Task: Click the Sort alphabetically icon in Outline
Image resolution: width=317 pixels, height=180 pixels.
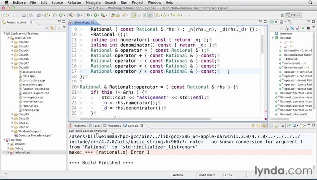Action: click(287, 28)
